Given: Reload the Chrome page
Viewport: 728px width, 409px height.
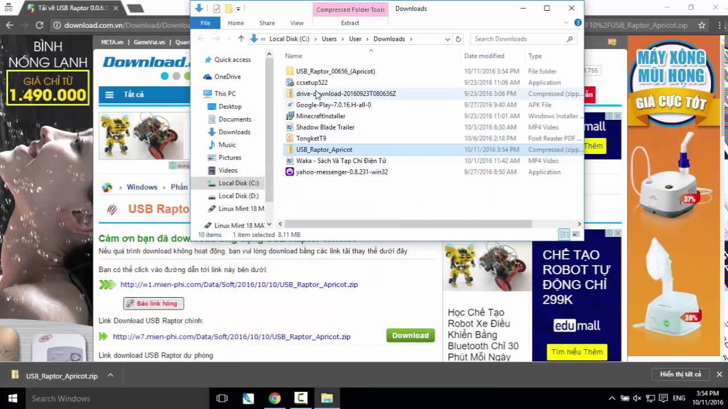Looking at the screenshot, I should (x=39, y=25).
